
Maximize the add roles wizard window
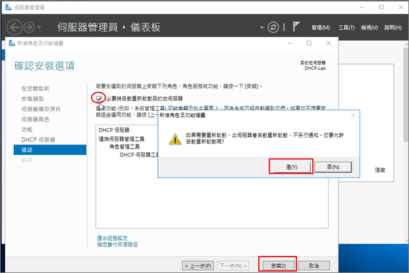309,43
